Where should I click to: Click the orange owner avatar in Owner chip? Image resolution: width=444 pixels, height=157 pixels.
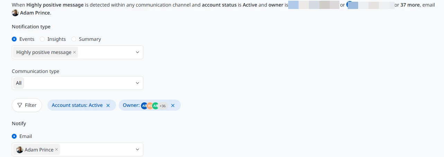click(150, 105)
